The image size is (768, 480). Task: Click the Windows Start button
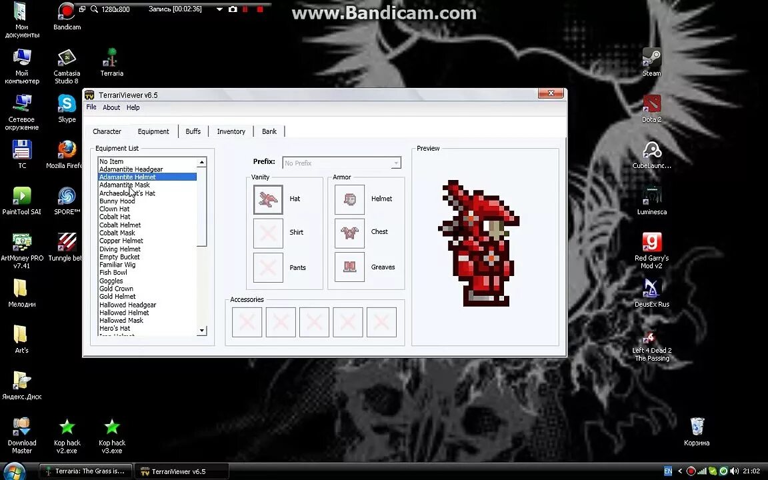point(14,471)
